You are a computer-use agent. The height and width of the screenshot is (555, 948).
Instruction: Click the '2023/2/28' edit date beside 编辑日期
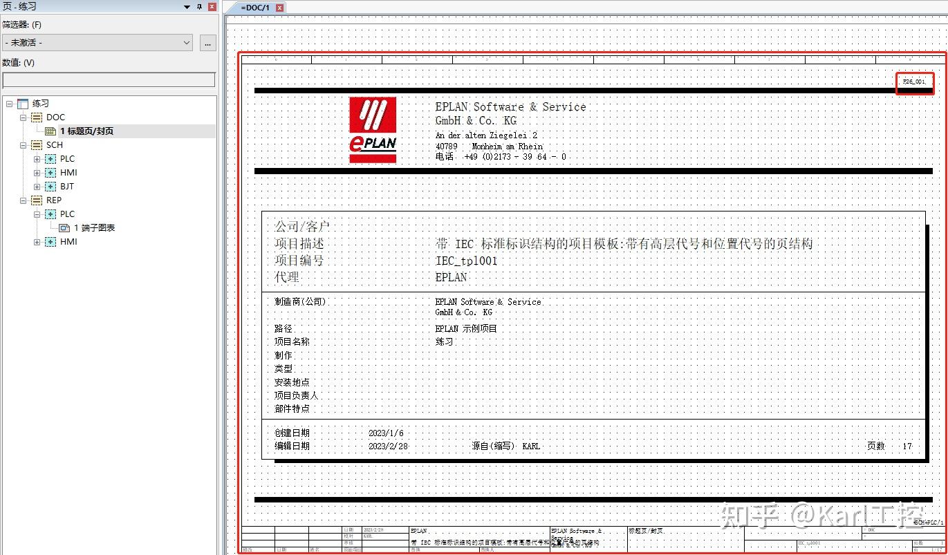388,446
